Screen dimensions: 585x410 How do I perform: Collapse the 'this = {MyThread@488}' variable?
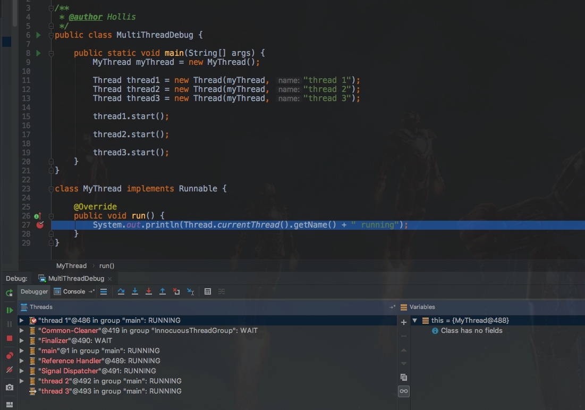415,321
